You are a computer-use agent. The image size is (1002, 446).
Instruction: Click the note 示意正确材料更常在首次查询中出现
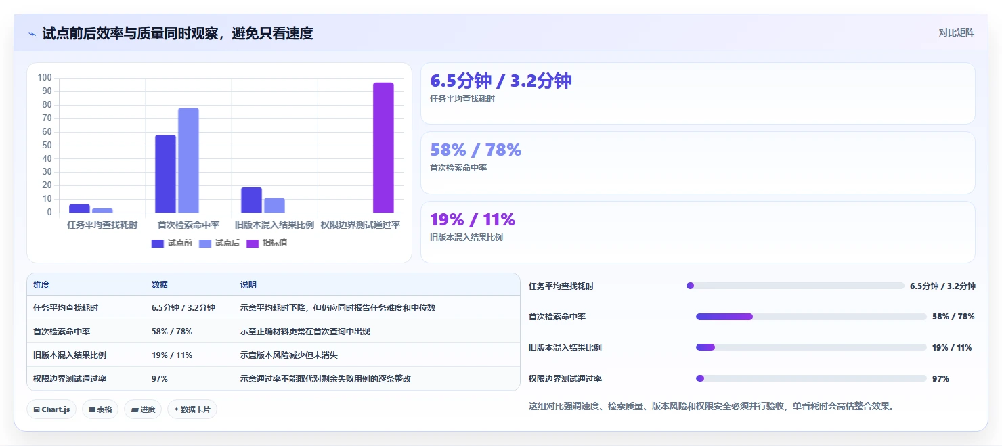[x=305, y=332]
